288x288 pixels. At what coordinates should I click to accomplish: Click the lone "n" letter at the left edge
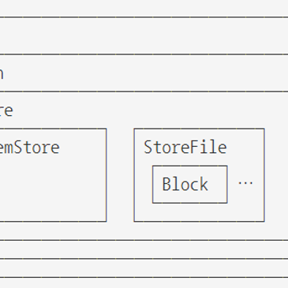2,74
